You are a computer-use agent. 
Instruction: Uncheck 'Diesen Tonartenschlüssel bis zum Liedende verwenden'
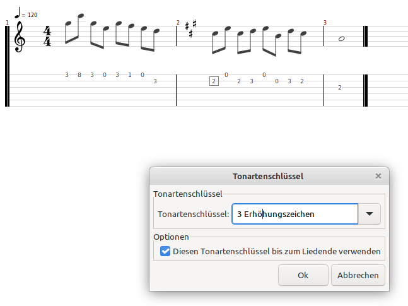(x=165, y=251)
